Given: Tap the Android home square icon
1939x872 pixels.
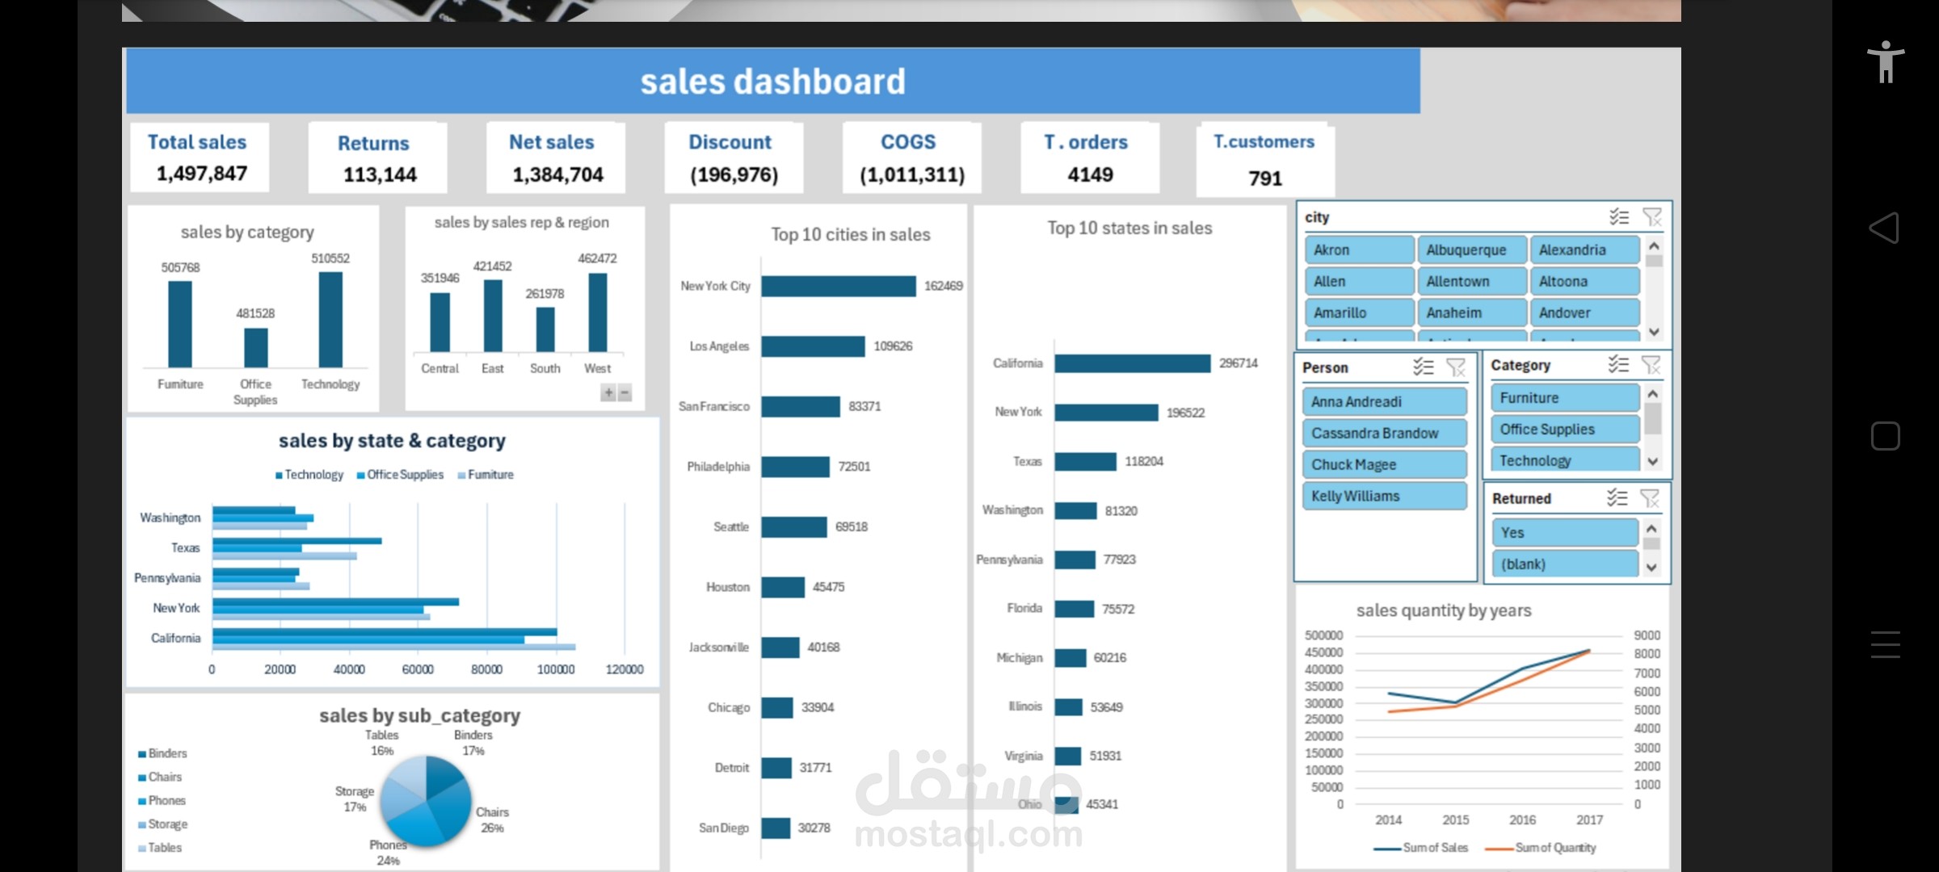Looking at the screenshot, I should point(1885,436).
